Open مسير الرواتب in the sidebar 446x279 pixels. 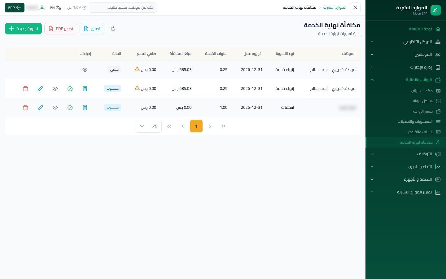click(x=406, y=111)
